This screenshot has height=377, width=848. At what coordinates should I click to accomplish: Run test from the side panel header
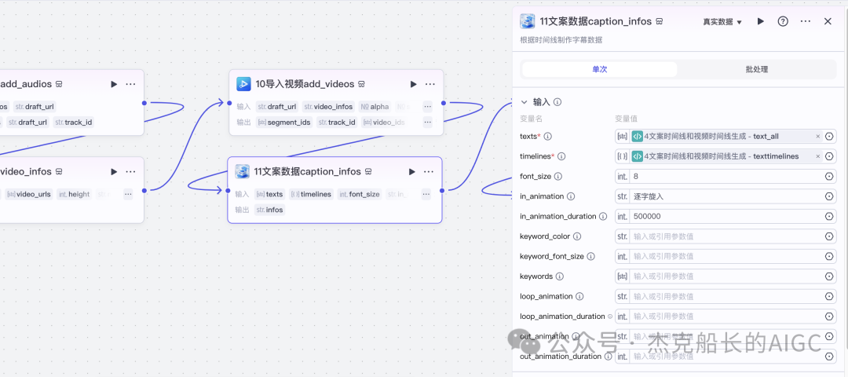point(760,22)
